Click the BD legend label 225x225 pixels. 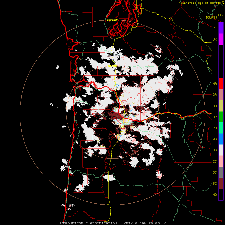click(x=214, y=106)
